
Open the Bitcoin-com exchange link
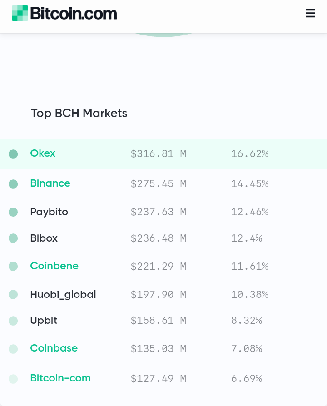60,378
